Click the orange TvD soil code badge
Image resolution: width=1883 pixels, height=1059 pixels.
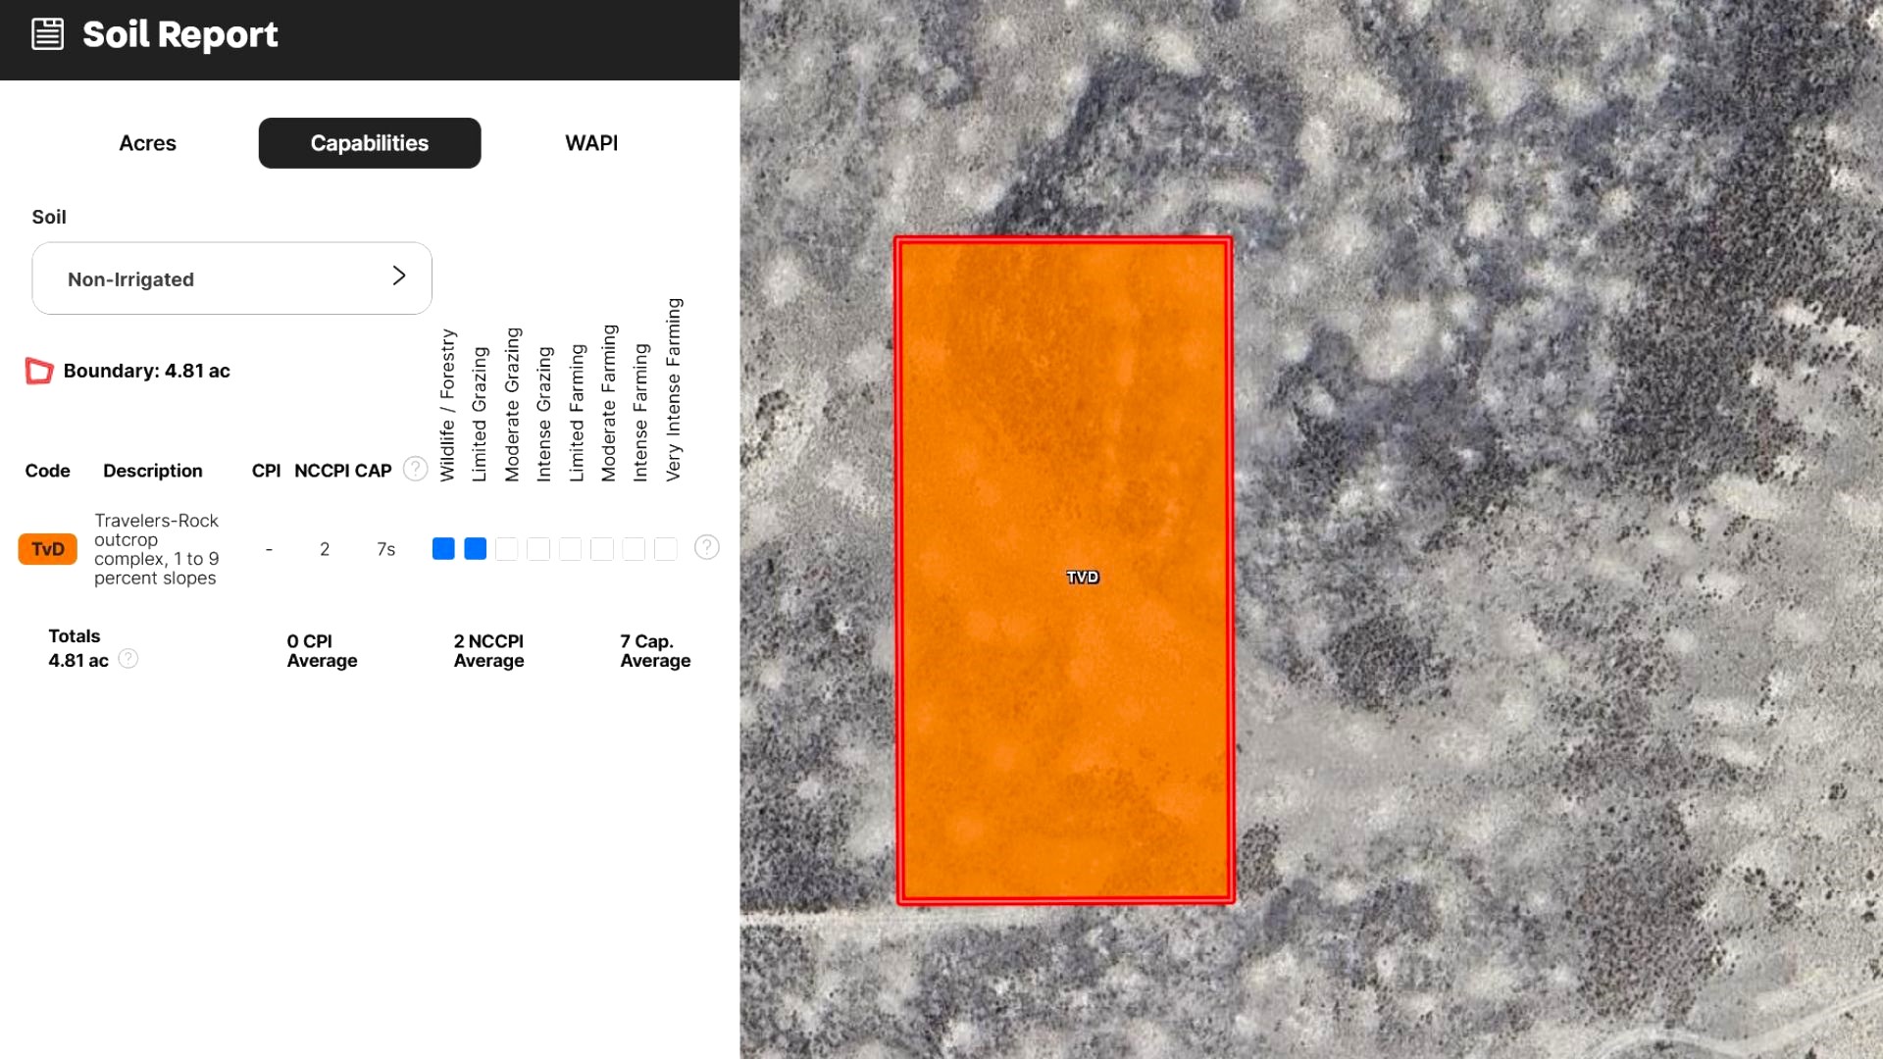pos(47,549)
